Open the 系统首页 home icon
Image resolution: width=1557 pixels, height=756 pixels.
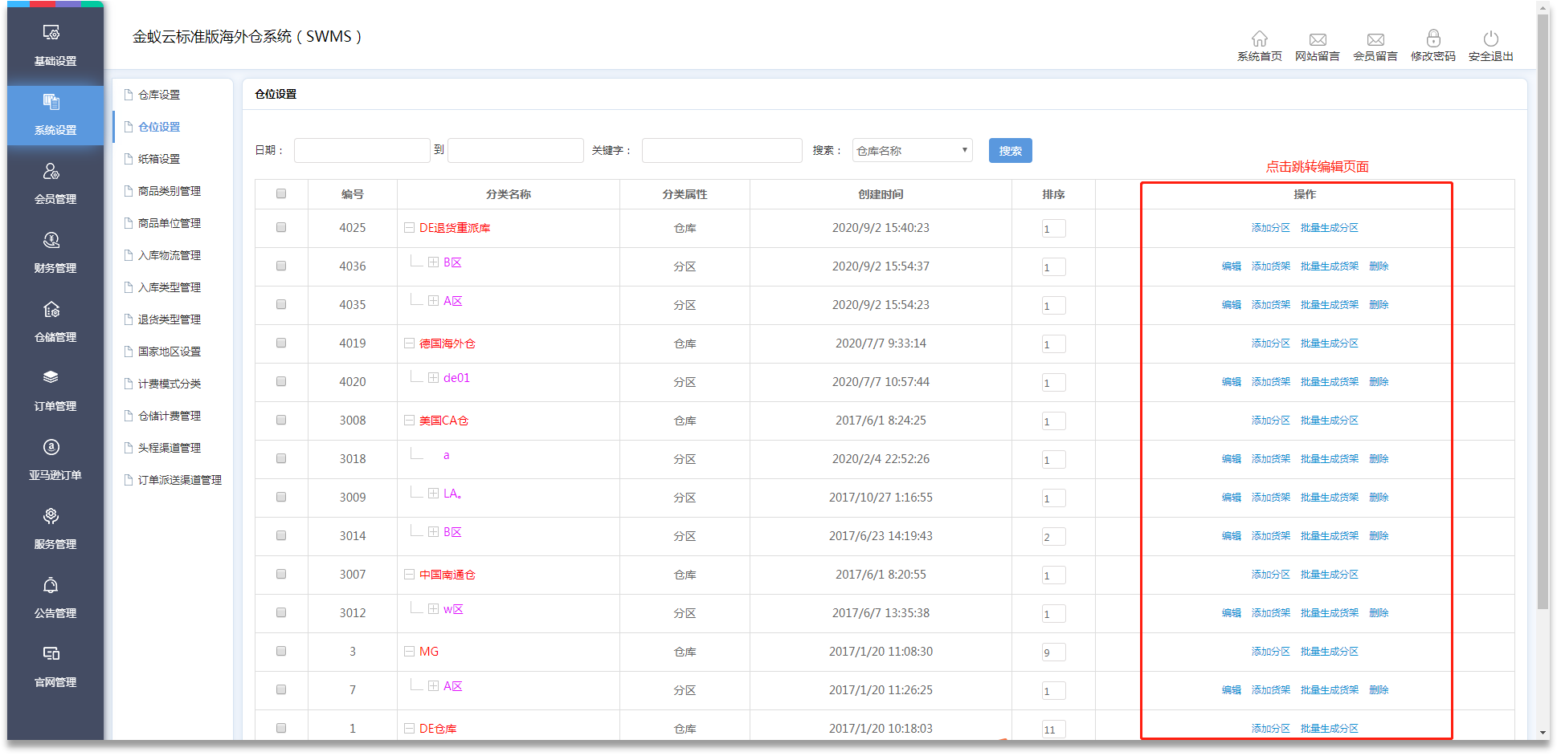(1259, 39)
